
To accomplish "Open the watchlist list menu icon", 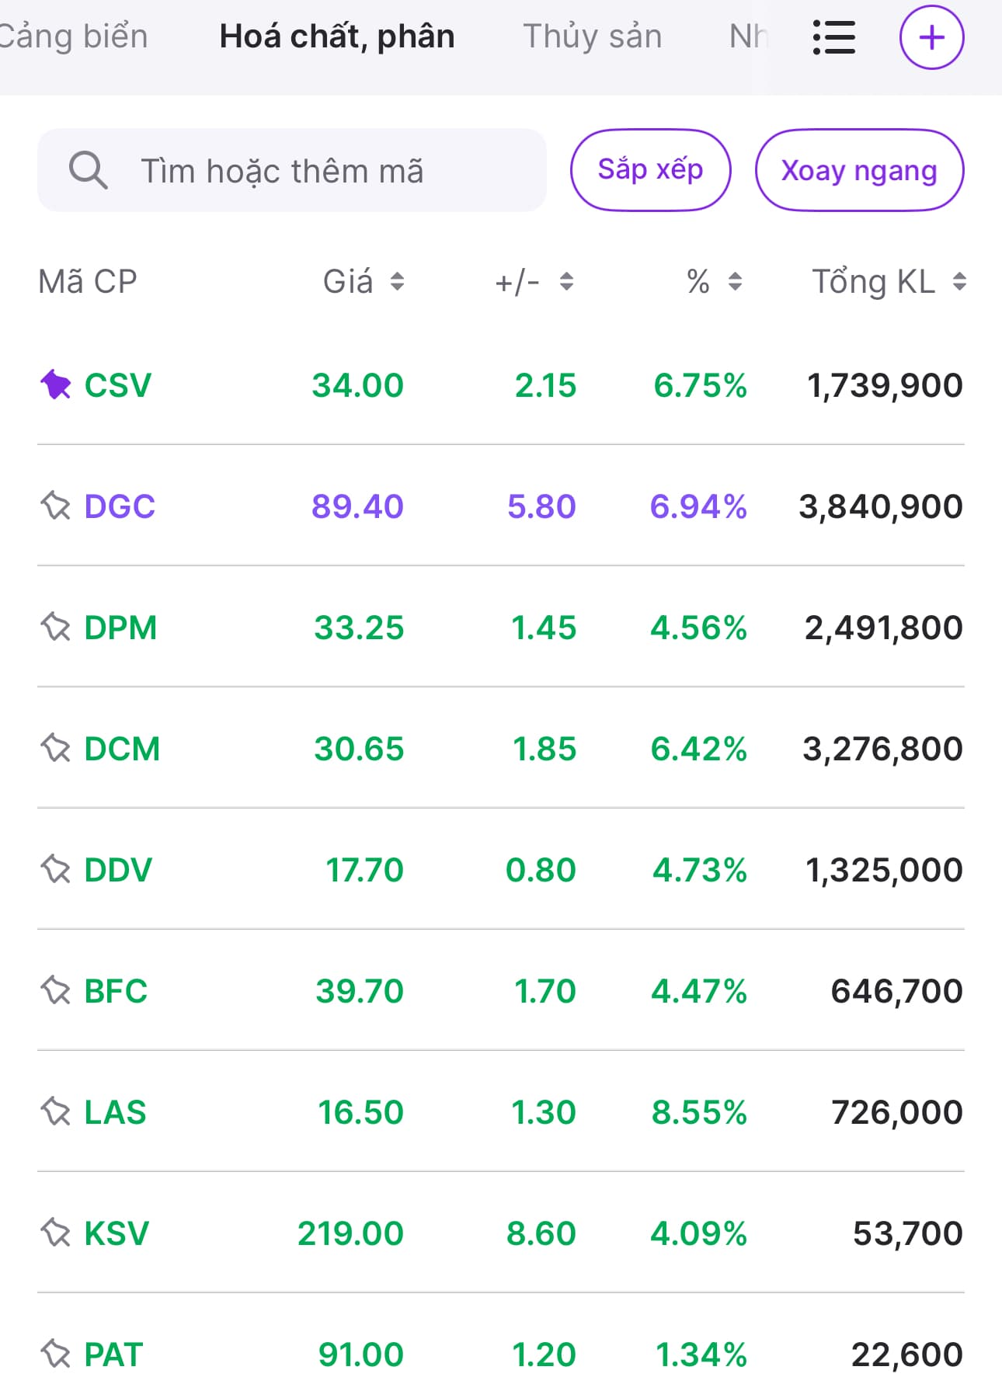I will [x=833, y=37].
